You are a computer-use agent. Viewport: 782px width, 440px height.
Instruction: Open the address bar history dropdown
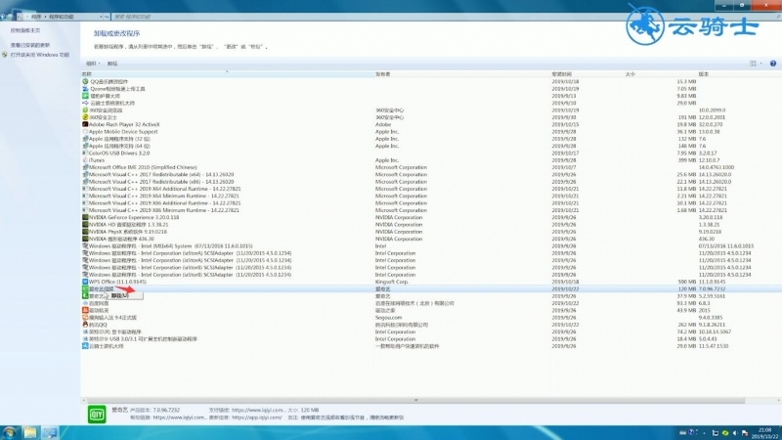[x=102, y=17]
